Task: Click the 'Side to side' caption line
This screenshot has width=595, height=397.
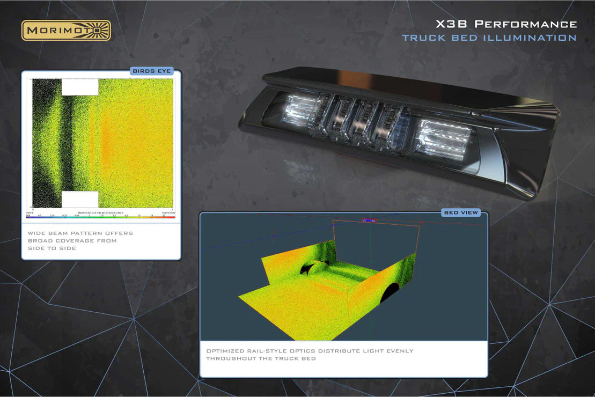Action: pyautogui.click(x=52, y=248)
